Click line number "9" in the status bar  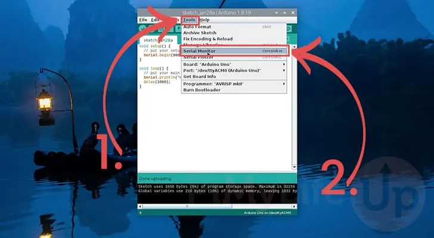140,213
